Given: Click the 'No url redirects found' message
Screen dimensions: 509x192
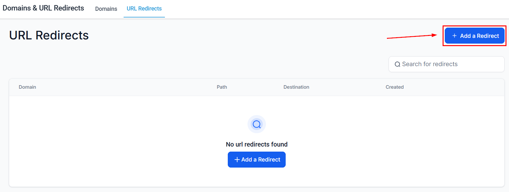Looking at the screenshot, I should pos(257,144).
